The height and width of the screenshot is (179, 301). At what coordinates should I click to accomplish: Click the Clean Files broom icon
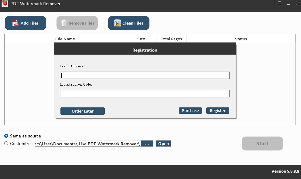pyautogui.click(x=117, y=23)
